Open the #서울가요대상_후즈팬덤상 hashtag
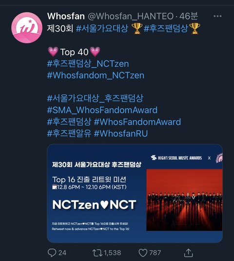Screen dimensions: 234x261 pyautogui.click(x=95, y=98)
